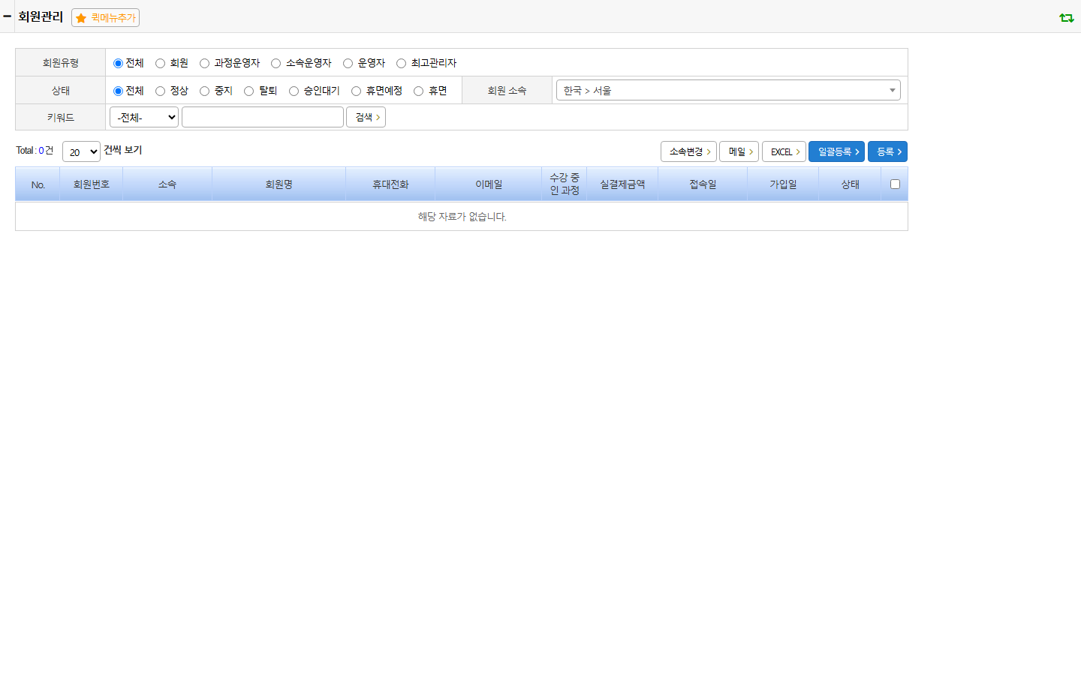The image size is (1081, 675).
Task: Select 최고관리자 radio option
Action: [x=401, y=63]
